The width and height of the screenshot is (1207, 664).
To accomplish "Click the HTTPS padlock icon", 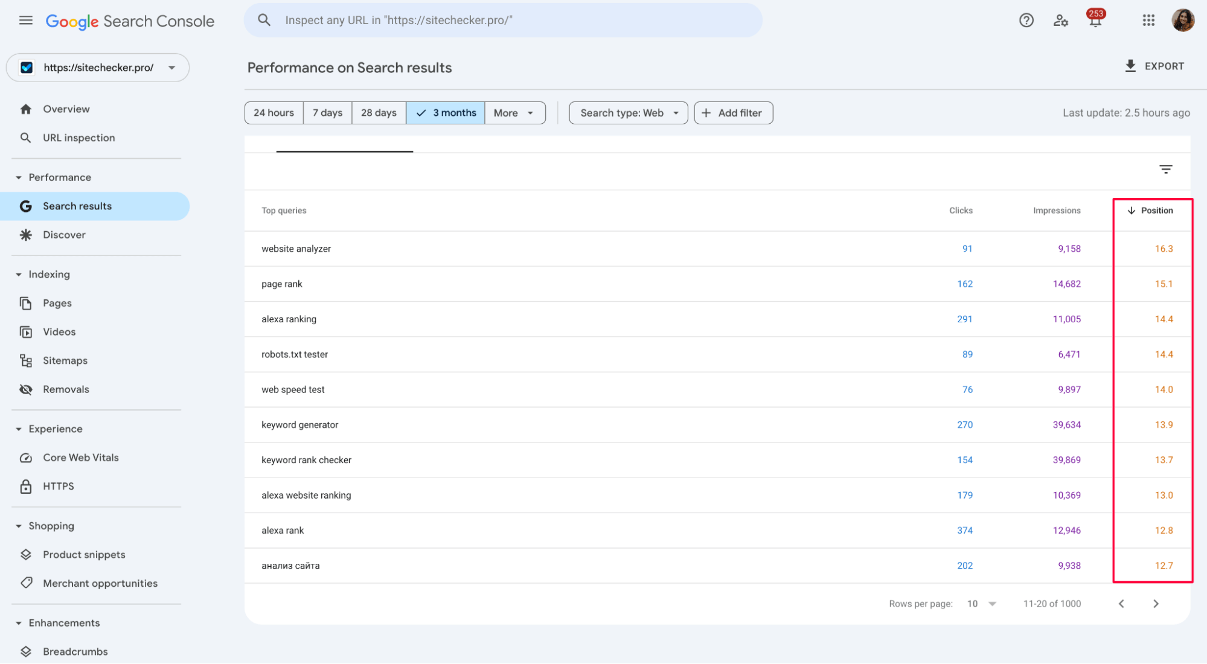I will click(25, 487).
